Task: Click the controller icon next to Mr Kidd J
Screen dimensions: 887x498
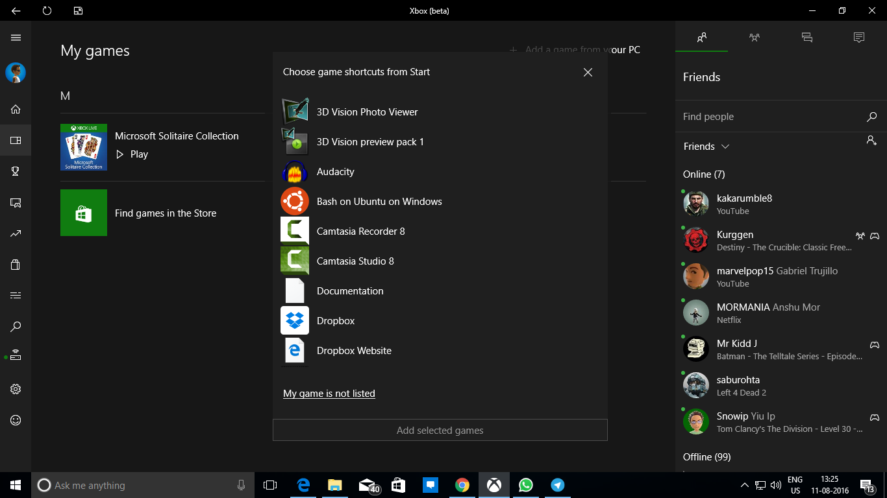Action: coord(875,345)
